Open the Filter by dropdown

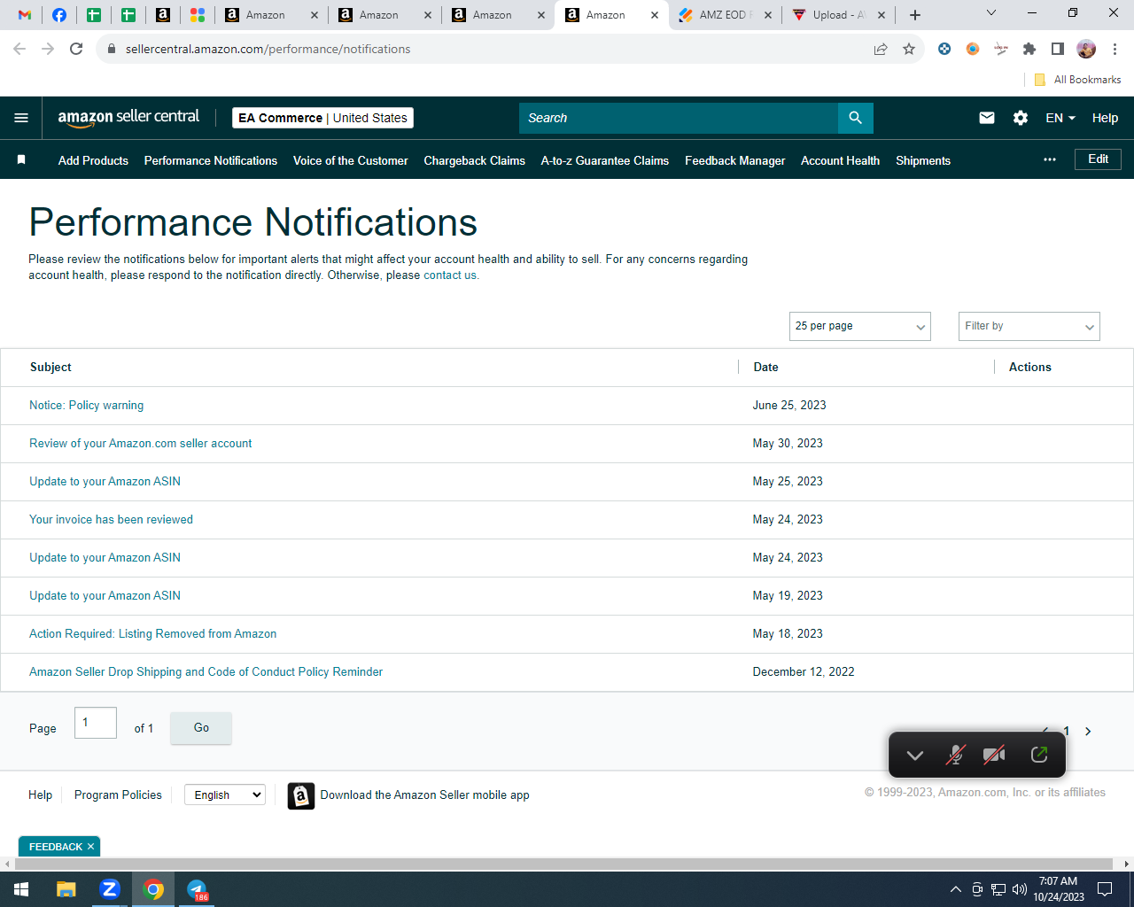point(1029,326)
